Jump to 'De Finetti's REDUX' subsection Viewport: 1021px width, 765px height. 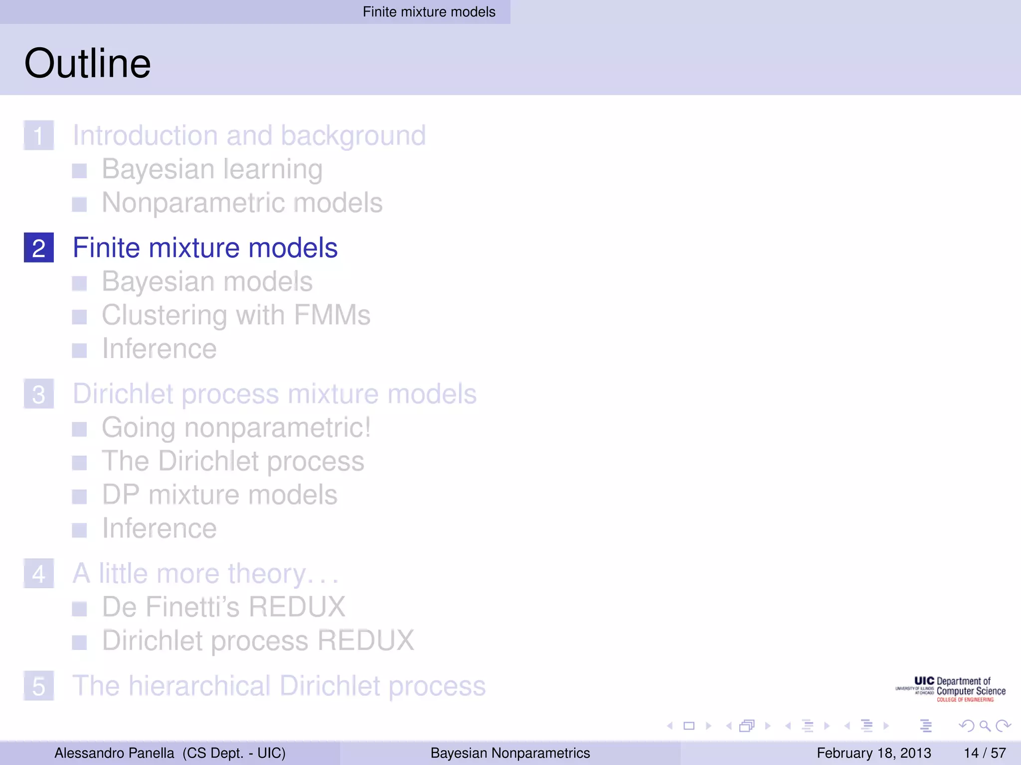(x=224, y=607)
